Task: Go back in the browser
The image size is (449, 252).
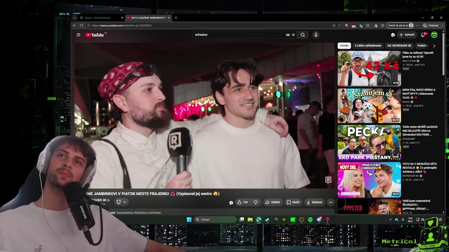Action: (74, 26)
